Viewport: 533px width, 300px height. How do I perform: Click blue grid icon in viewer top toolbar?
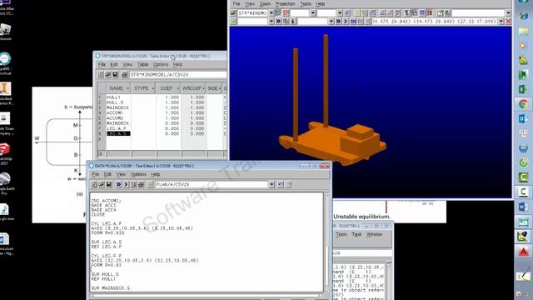pos(422,13)
